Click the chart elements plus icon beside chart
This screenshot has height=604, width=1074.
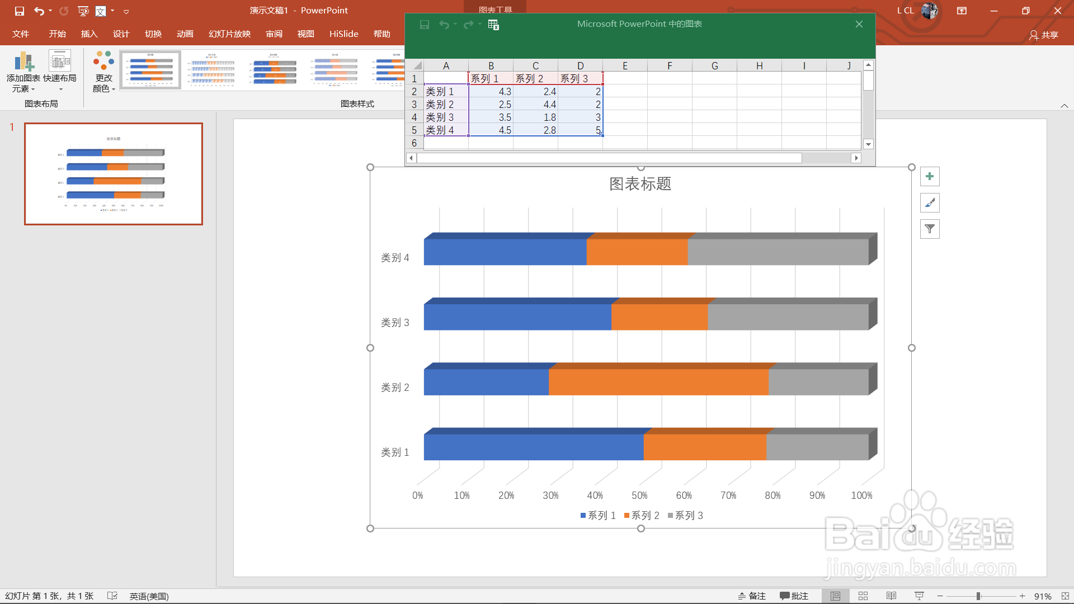click(930, 176)
